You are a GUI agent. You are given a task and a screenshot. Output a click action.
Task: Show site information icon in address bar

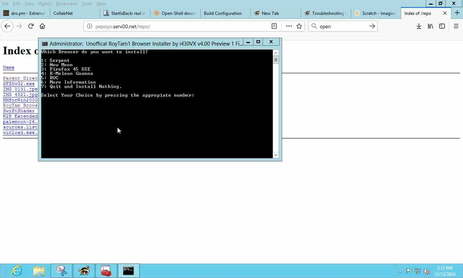click(90, 26)
